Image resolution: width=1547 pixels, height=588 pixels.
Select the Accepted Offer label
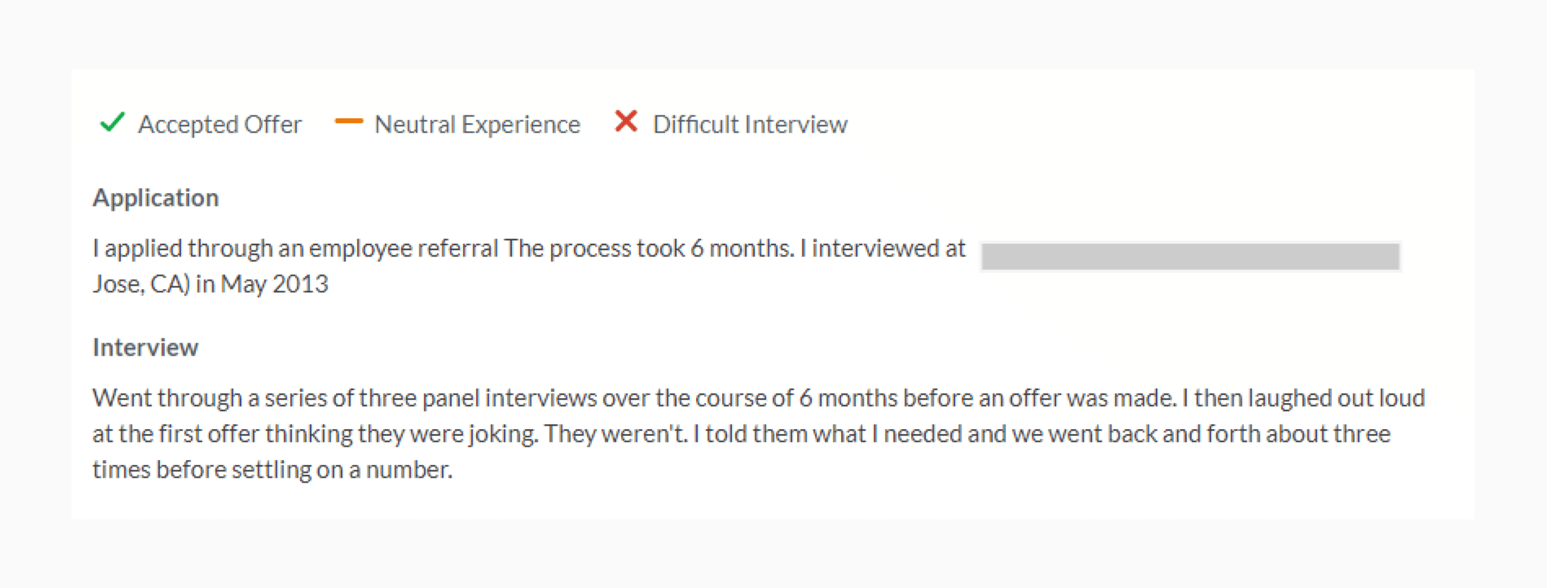coord(220,124)
